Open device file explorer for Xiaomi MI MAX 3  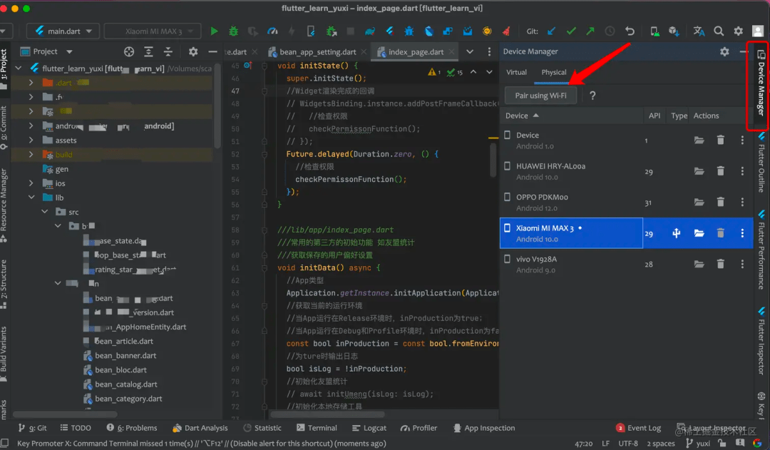699,233
